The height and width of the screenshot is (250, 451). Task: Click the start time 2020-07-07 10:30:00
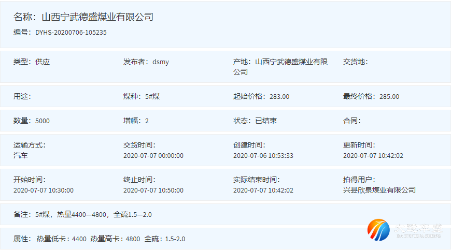tap(44, 190)
